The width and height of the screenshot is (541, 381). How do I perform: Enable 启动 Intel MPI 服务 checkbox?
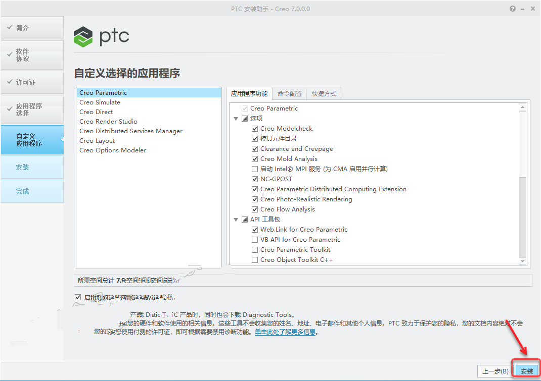tap(255, 169)
